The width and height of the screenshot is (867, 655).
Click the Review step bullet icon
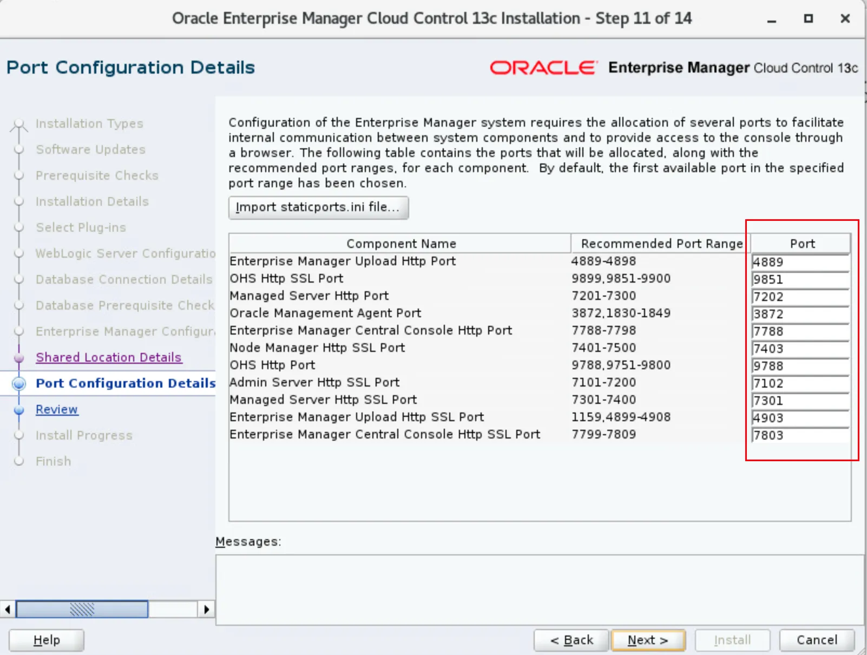19,410
